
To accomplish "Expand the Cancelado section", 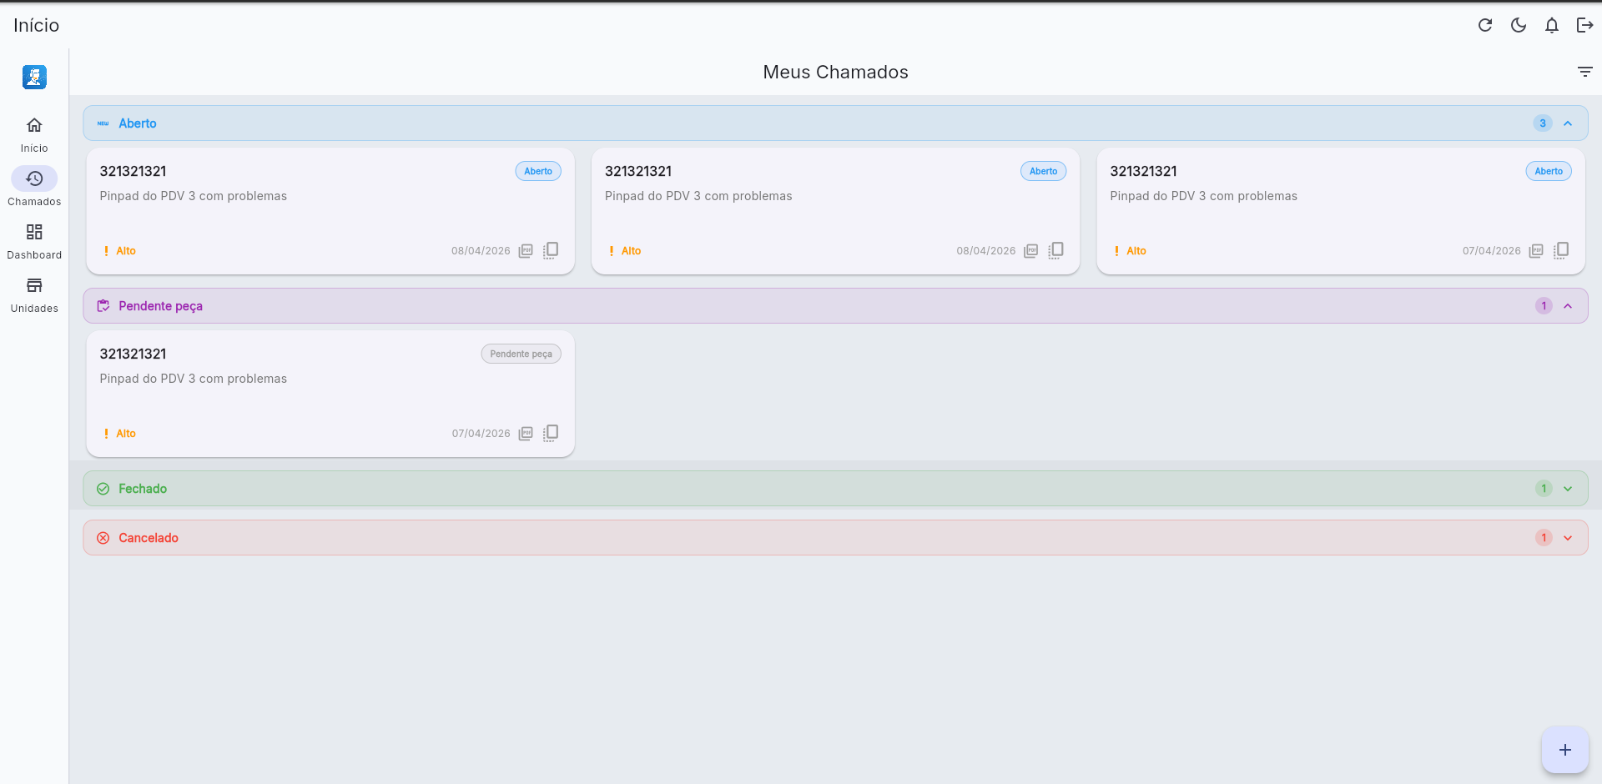I will tap(1568, 538).
